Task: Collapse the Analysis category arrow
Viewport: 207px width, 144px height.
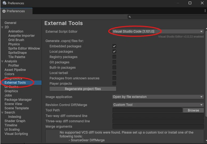Action: click(2, 61)
